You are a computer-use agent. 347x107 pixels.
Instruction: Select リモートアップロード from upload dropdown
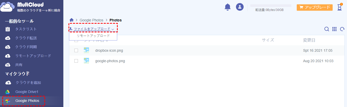click(93, 36)
